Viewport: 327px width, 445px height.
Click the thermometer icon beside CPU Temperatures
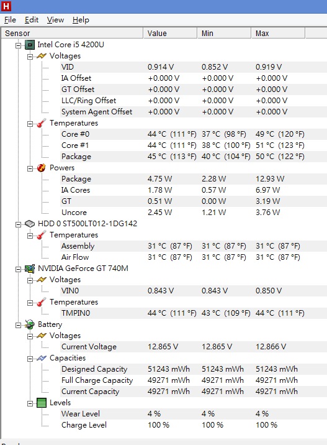tap(42, 123)
